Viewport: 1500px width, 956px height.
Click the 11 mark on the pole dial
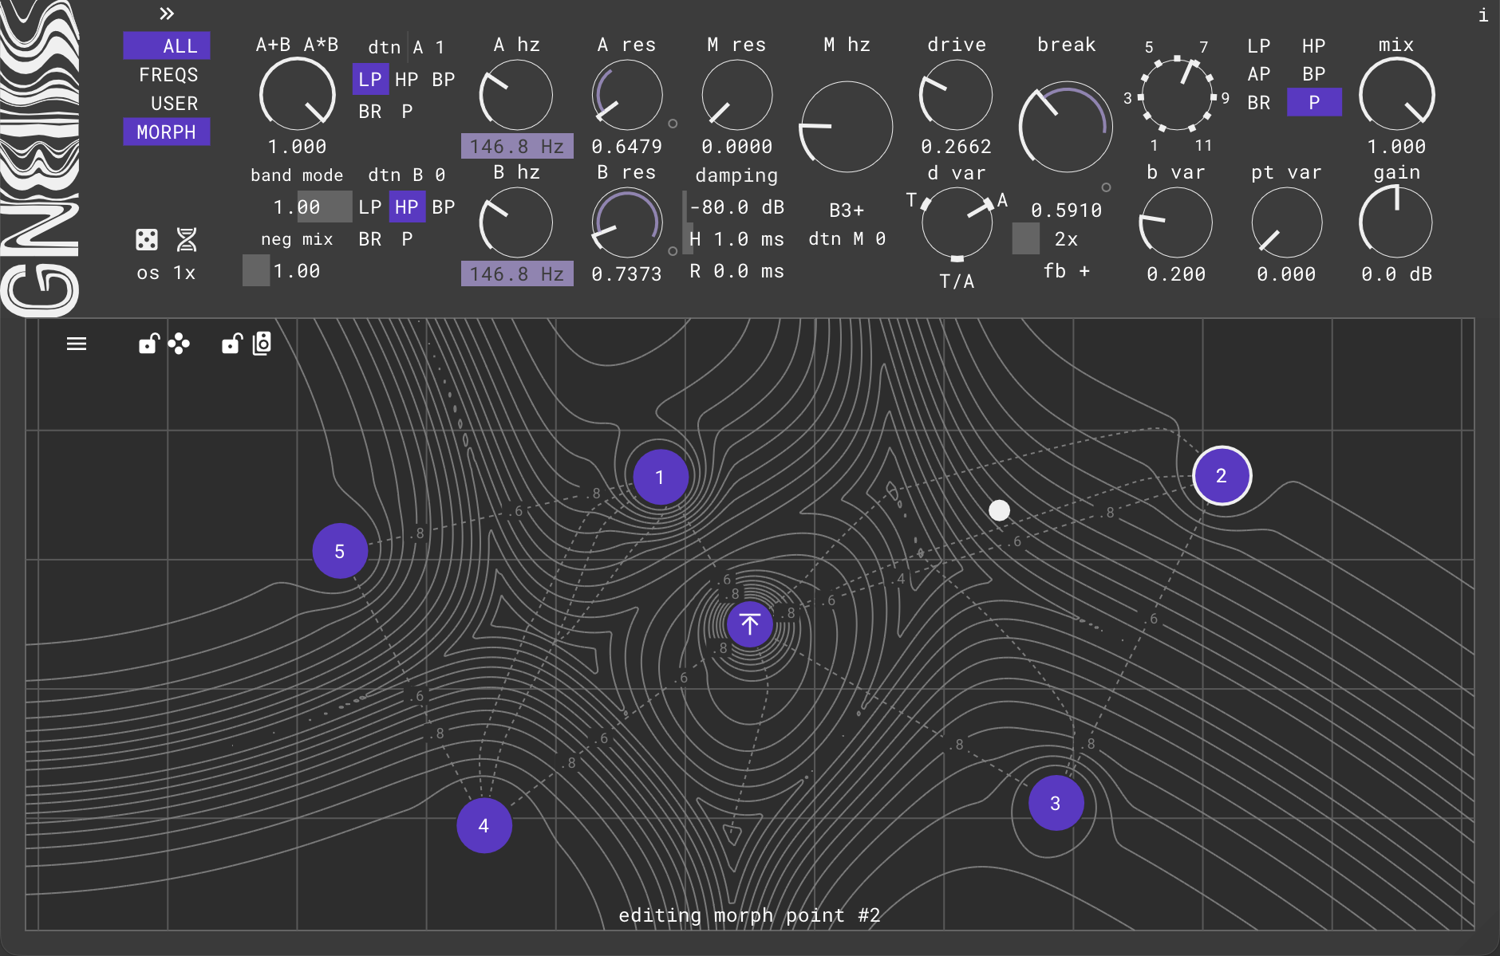(x=1204, y=145)
